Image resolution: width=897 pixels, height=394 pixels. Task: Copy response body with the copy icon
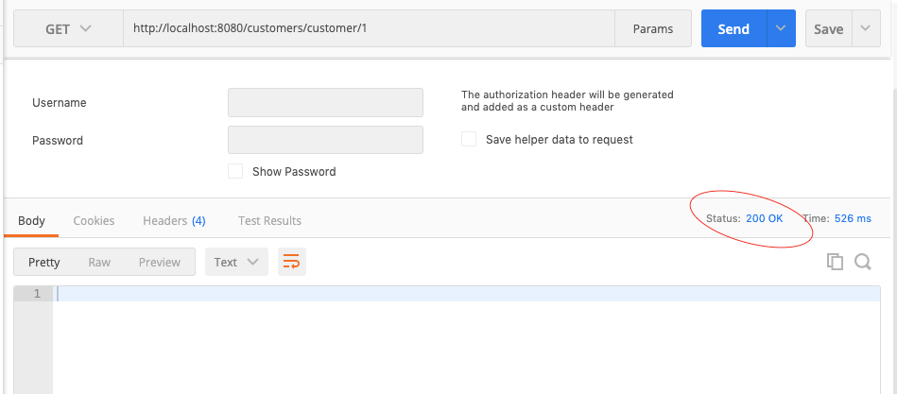point(835,262)
